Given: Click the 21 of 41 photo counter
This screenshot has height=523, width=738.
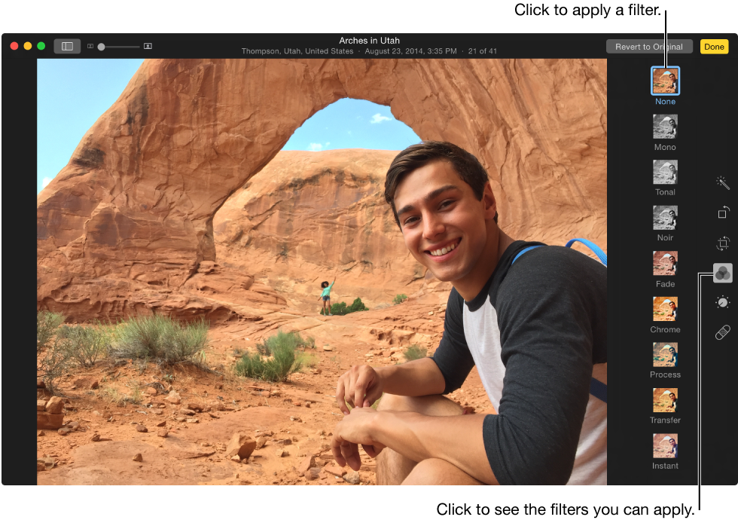Looking at the screenshot, I should [483, 51].
